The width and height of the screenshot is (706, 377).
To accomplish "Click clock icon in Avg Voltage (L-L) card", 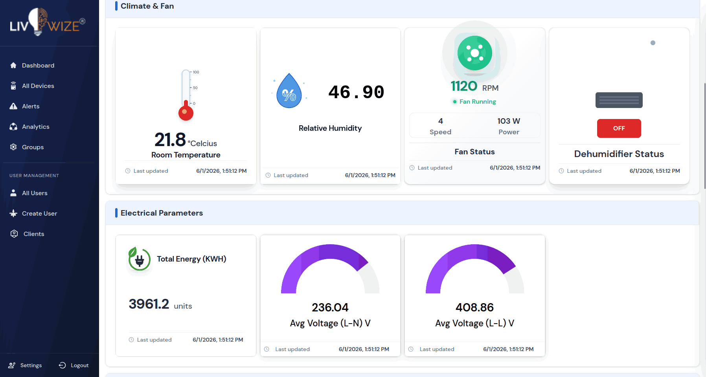I will point(411,349).
